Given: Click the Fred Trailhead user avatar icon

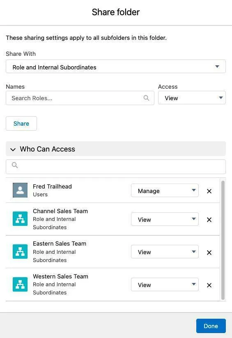Looking at the screenshot, I should (20, 190).
